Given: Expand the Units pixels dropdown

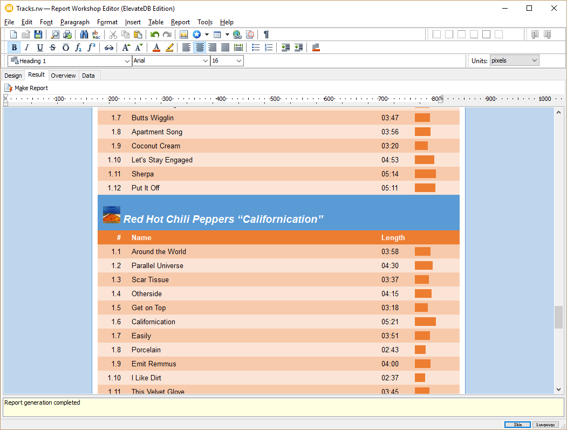Looking at the screenshot, I should (x=534, y=60).
